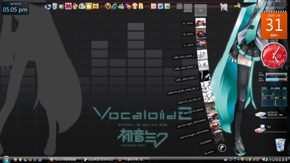Screen dimensions: 290x163
Task: Click the show desktop quick launch icon
Action: point(40,160)
